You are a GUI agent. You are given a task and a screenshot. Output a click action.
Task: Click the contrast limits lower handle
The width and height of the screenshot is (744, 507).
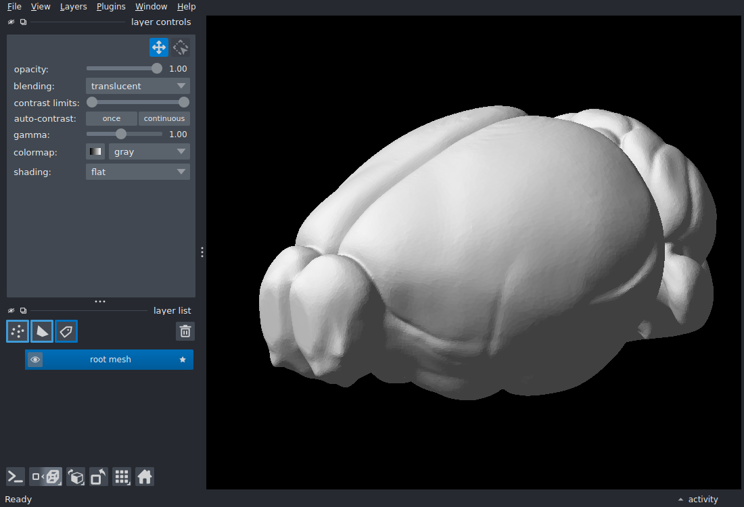(92, 102)
